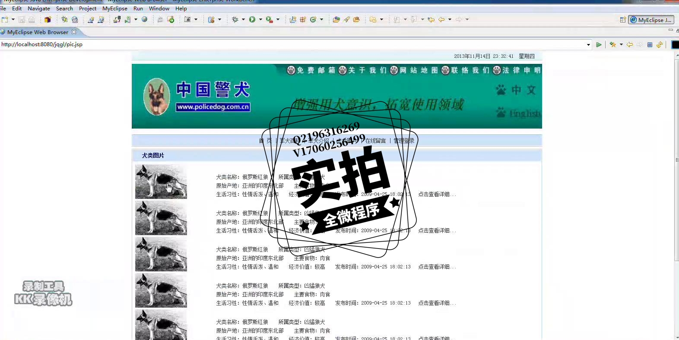
Task: Minimize the web browser view panel
Action: [671, 30]
